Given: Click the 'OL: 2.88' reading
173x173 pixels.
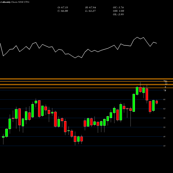Looking at the screenshot, I should (x=118, y=15).
